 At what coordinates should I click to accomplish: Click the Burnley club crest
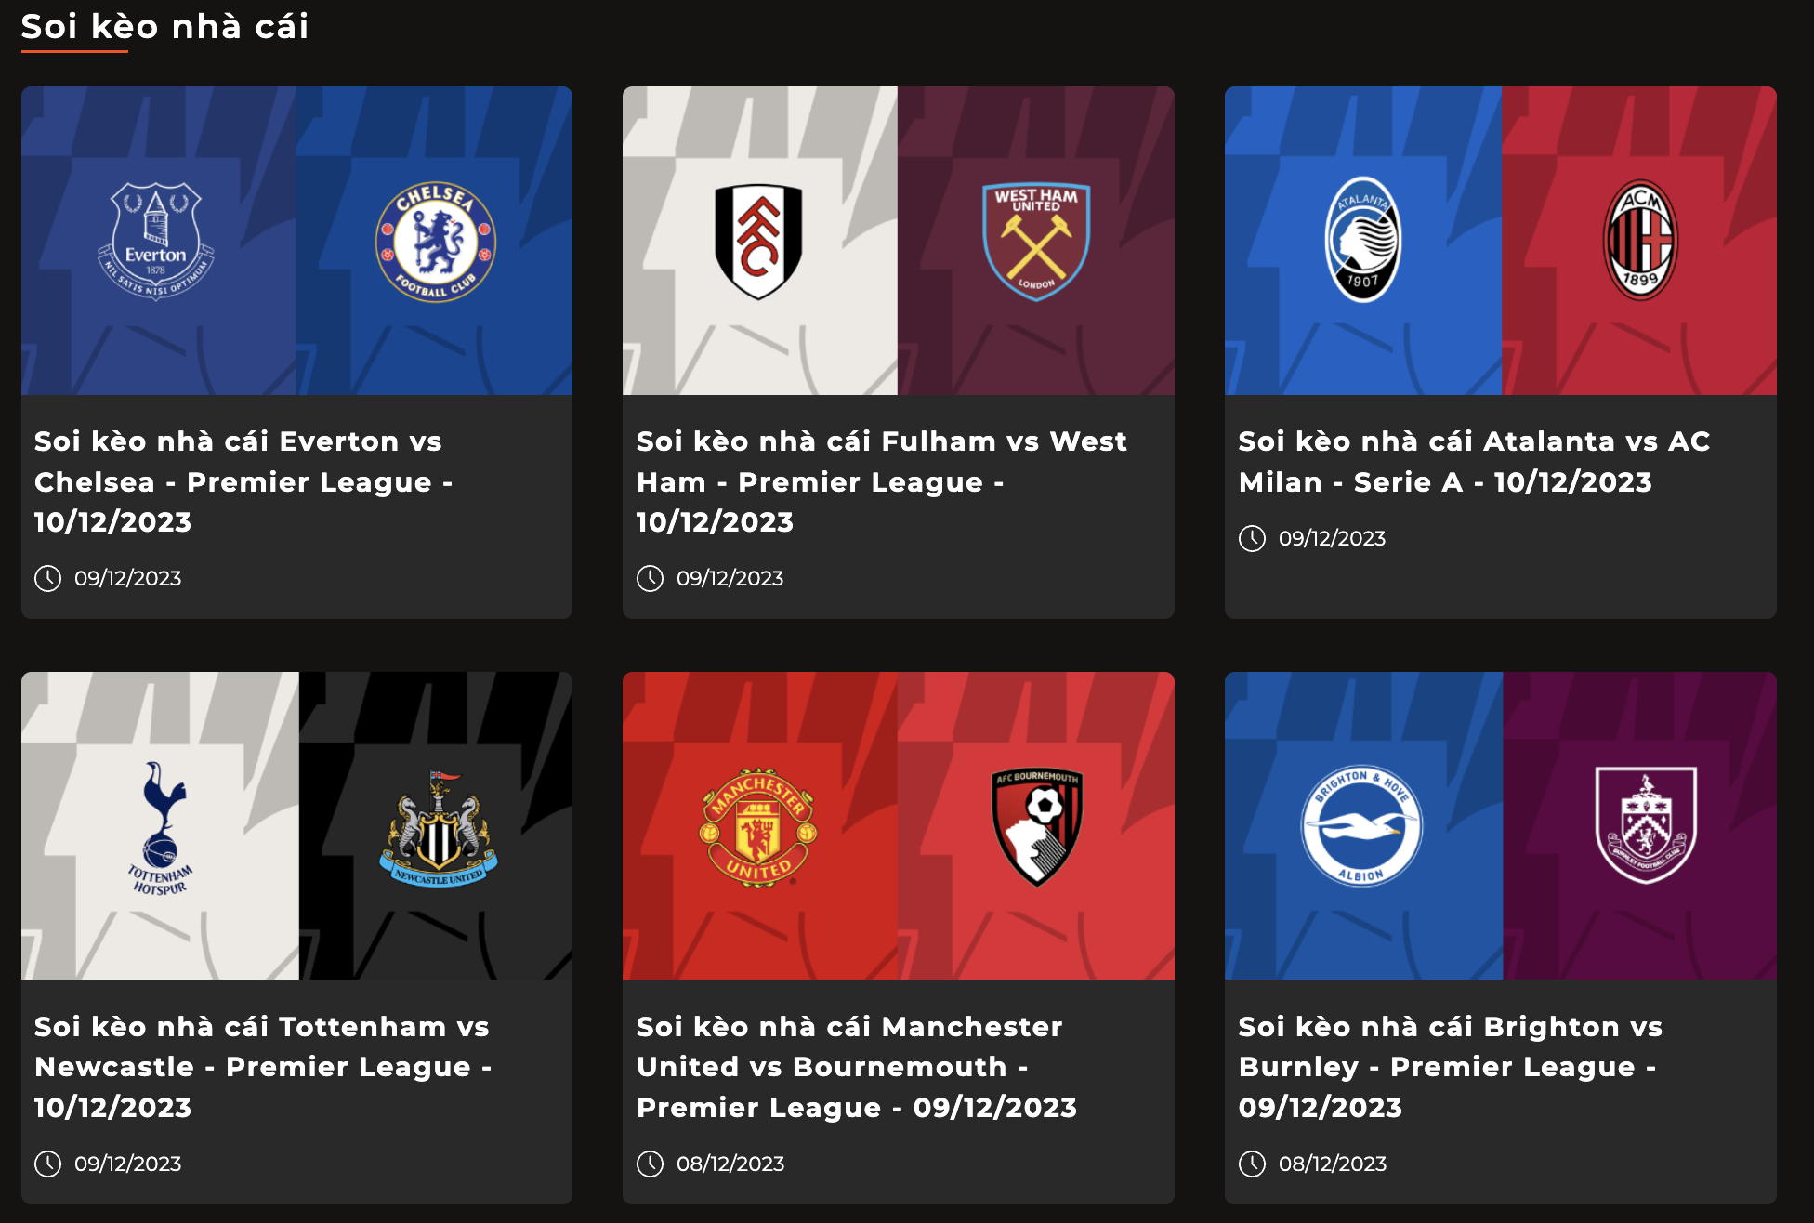coord(1645,825)
